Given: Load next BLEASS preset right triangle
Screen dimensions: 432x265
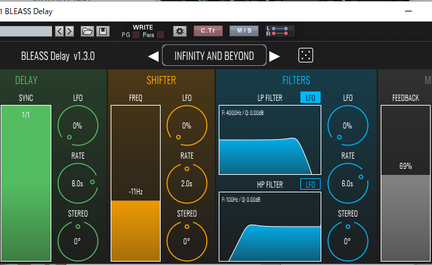Looking at the screenshot, I should [x=274, y=56].
